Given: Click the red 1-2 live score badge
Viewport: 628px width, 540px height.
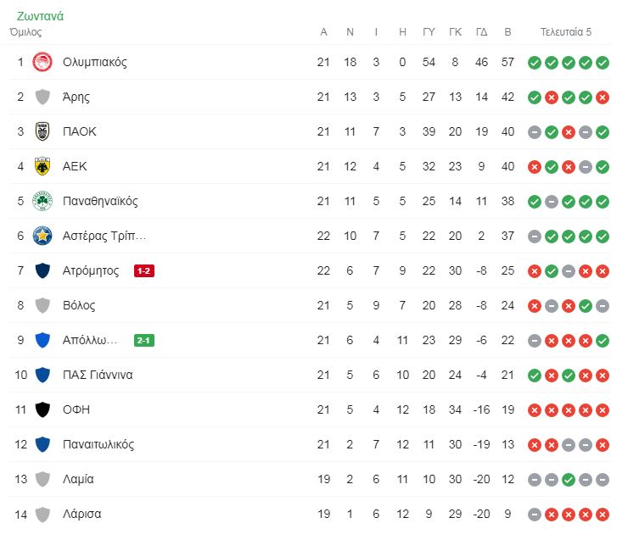Looking at the screenshot, I should coord(143,270).
